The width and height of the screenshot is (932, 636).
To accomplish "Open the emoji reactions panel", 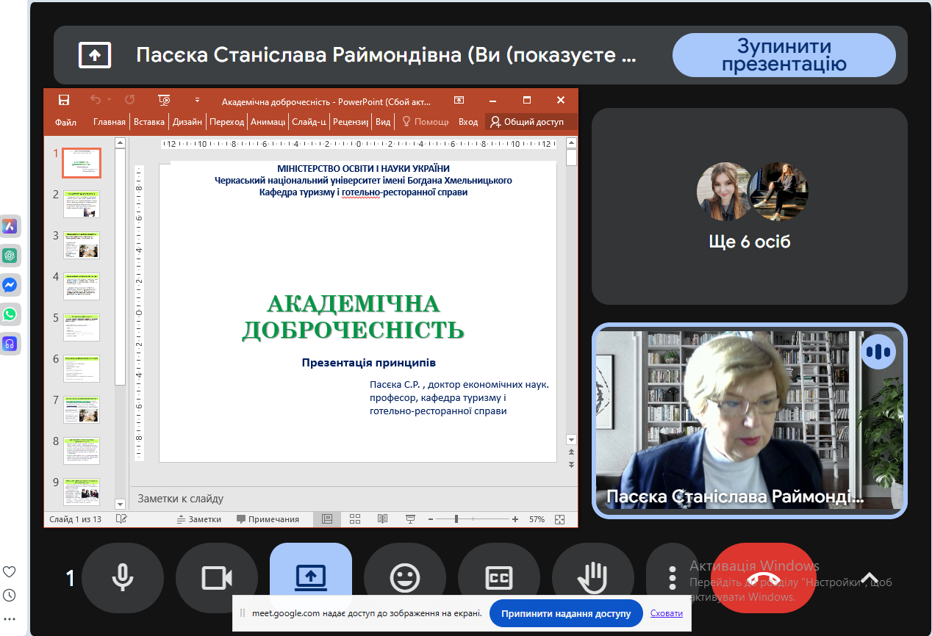I will [x=404, y=579].
